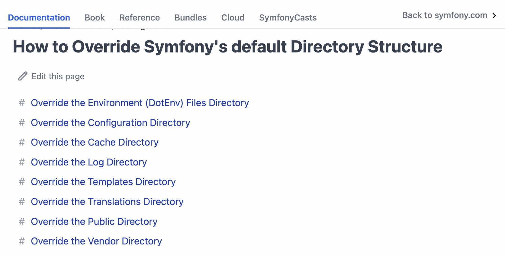Viewport: 505px width, 255px height.
Task: Go to Override the Cache Directory section
Action: [95, 142]
